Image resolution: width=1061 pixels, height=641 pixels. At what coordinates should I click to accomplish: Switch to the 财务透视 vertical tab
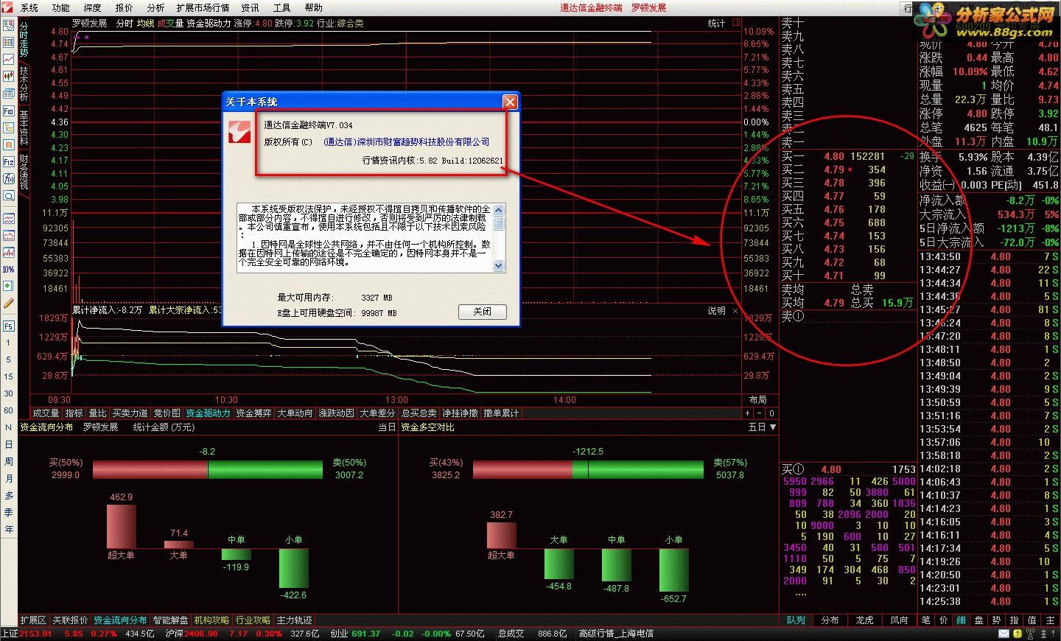tap(24, 172)
